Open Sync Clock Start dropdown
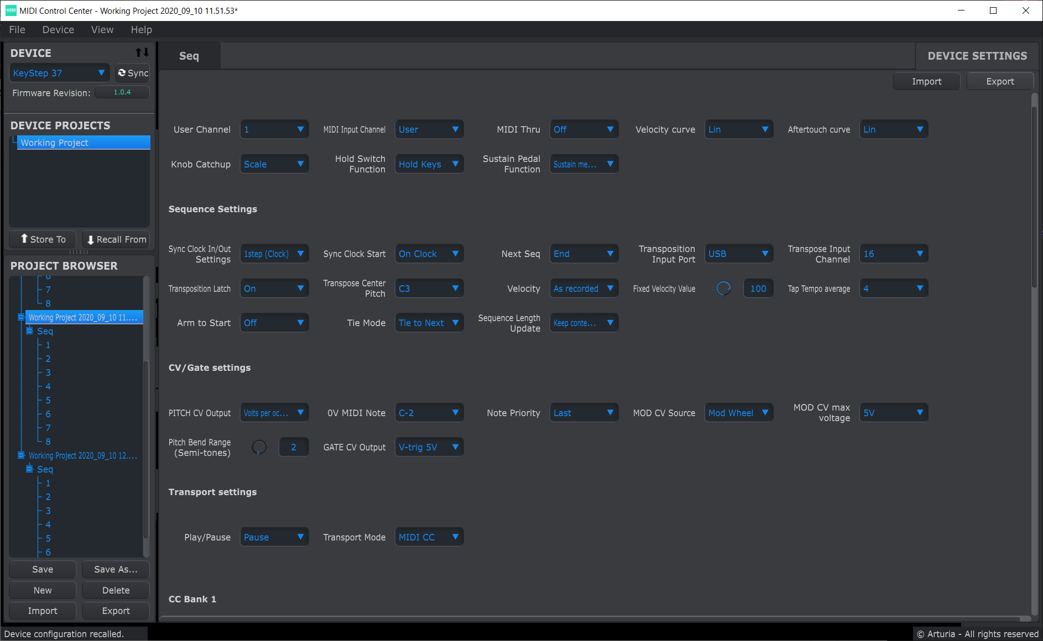 [x=429, y=254]
